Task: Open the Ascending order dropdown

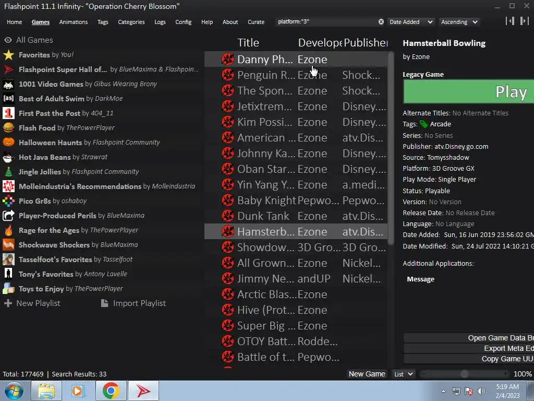Action: pyautogui.click(x=459, y=22)
